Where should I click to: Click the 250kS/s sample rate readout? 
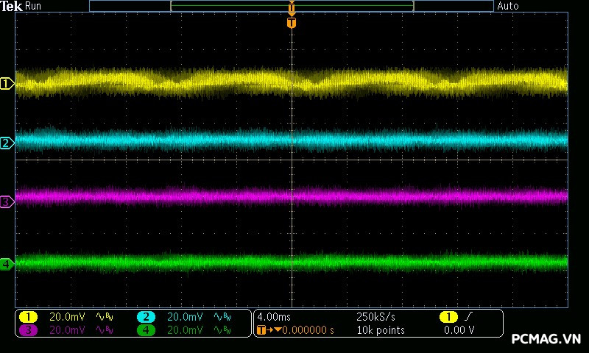375,317
